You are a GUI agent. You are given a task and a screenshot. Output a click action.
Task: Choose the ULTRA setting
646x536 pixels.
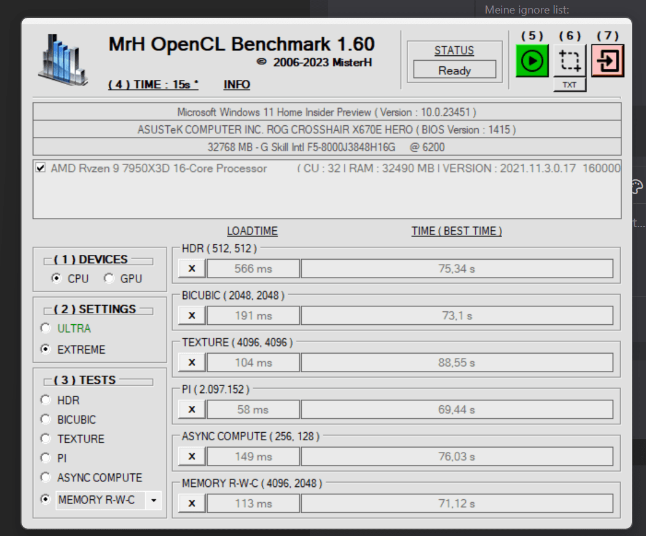(45, 328)
